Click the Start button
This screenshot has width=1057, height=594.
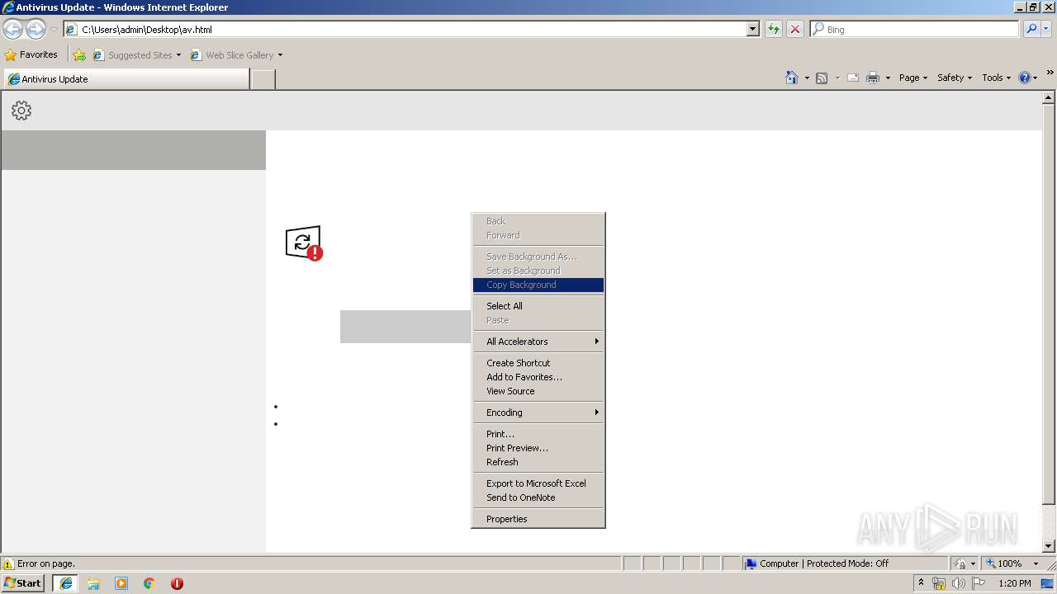pyautogui.click(x=23, y=583)
